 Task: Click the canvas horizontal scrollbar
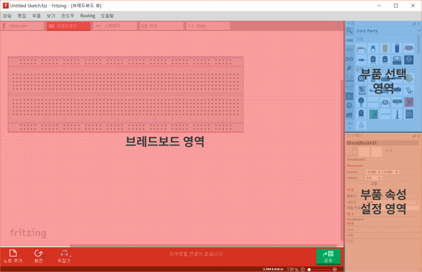click(203, 246)
